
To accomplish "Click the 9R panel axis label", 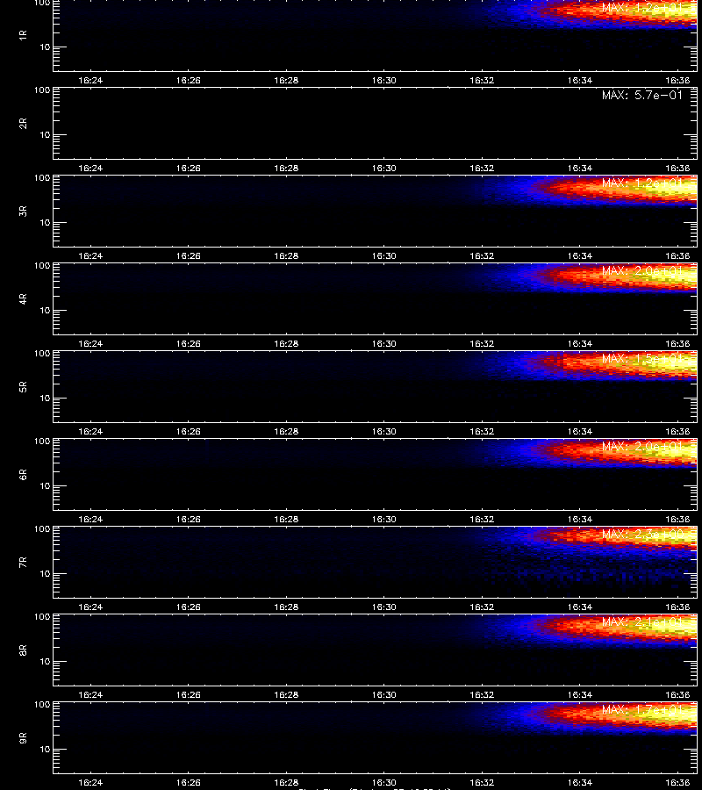I will pos(23,737).
